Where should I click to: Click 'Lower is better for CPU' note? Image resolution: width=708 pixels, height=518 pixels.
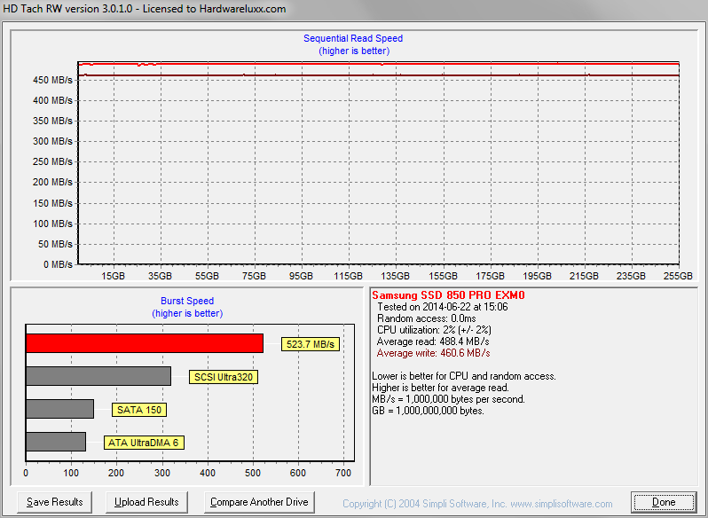(464, 376)
